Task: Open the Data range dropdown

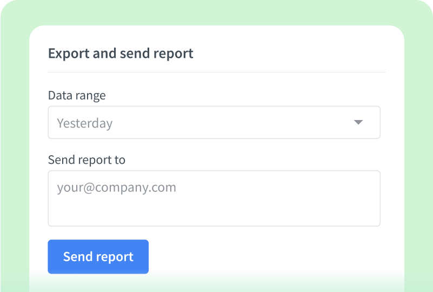Action: 214,123
